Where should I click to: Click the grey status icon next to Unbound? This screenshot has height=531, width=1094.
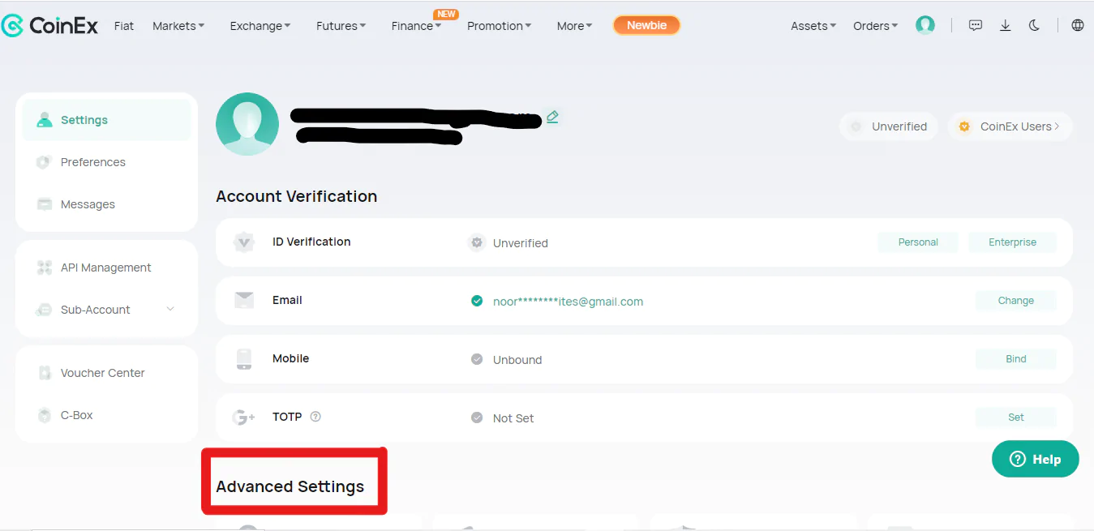477,359
